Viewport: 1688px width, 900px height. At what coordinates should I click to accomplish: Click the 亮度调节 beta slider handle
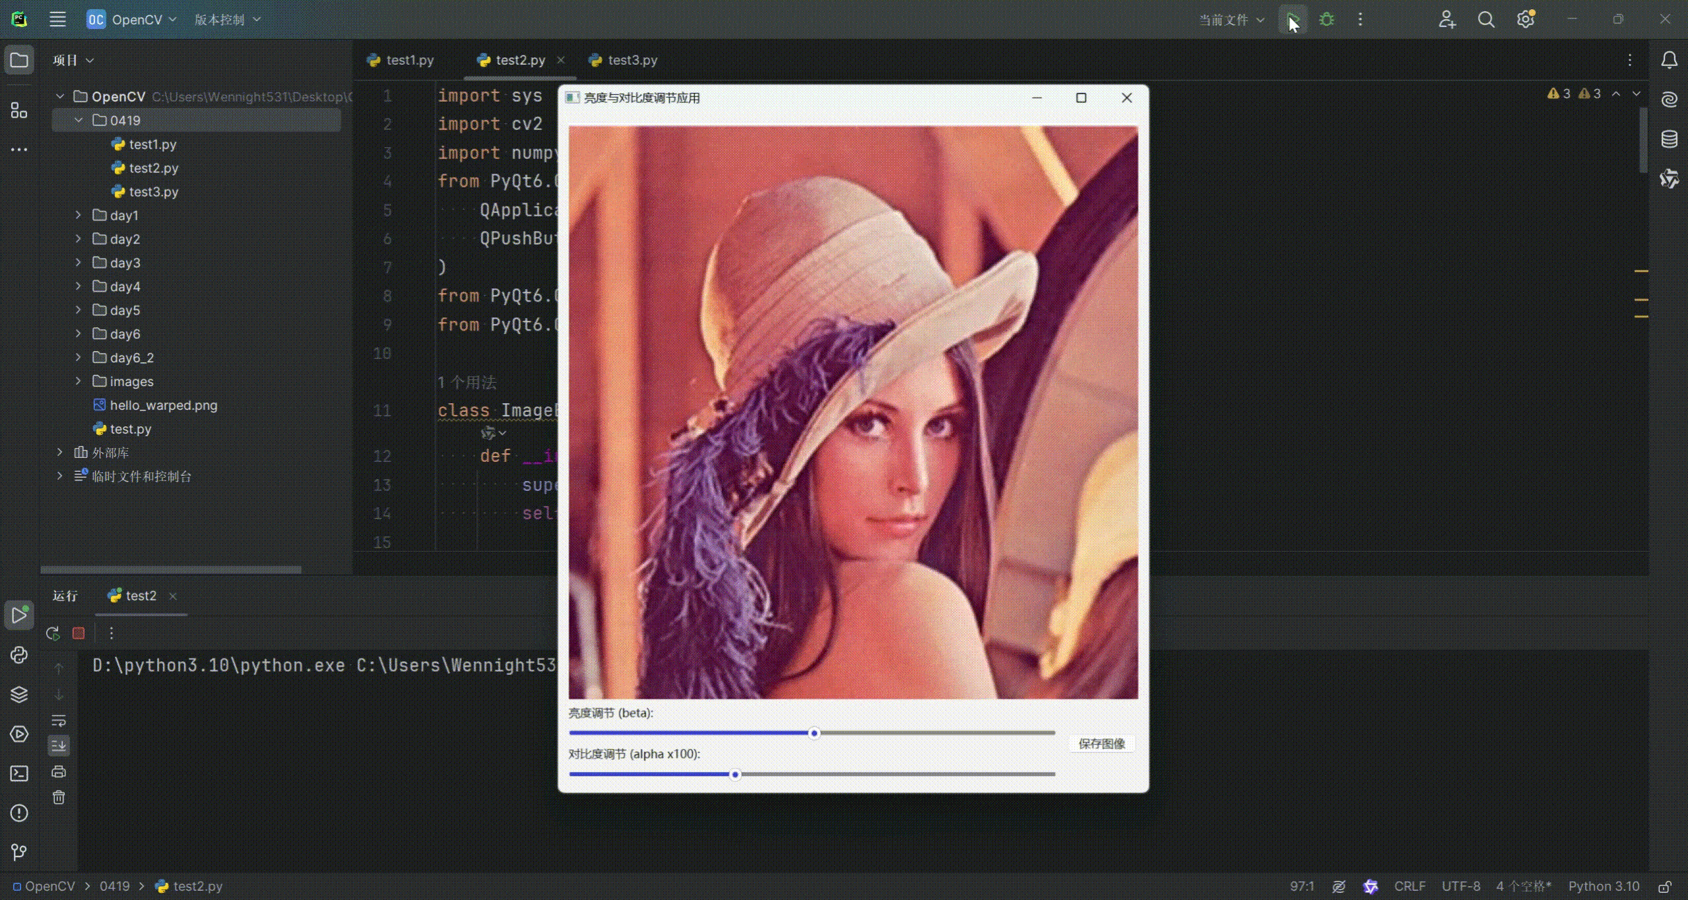coord(814,733)
